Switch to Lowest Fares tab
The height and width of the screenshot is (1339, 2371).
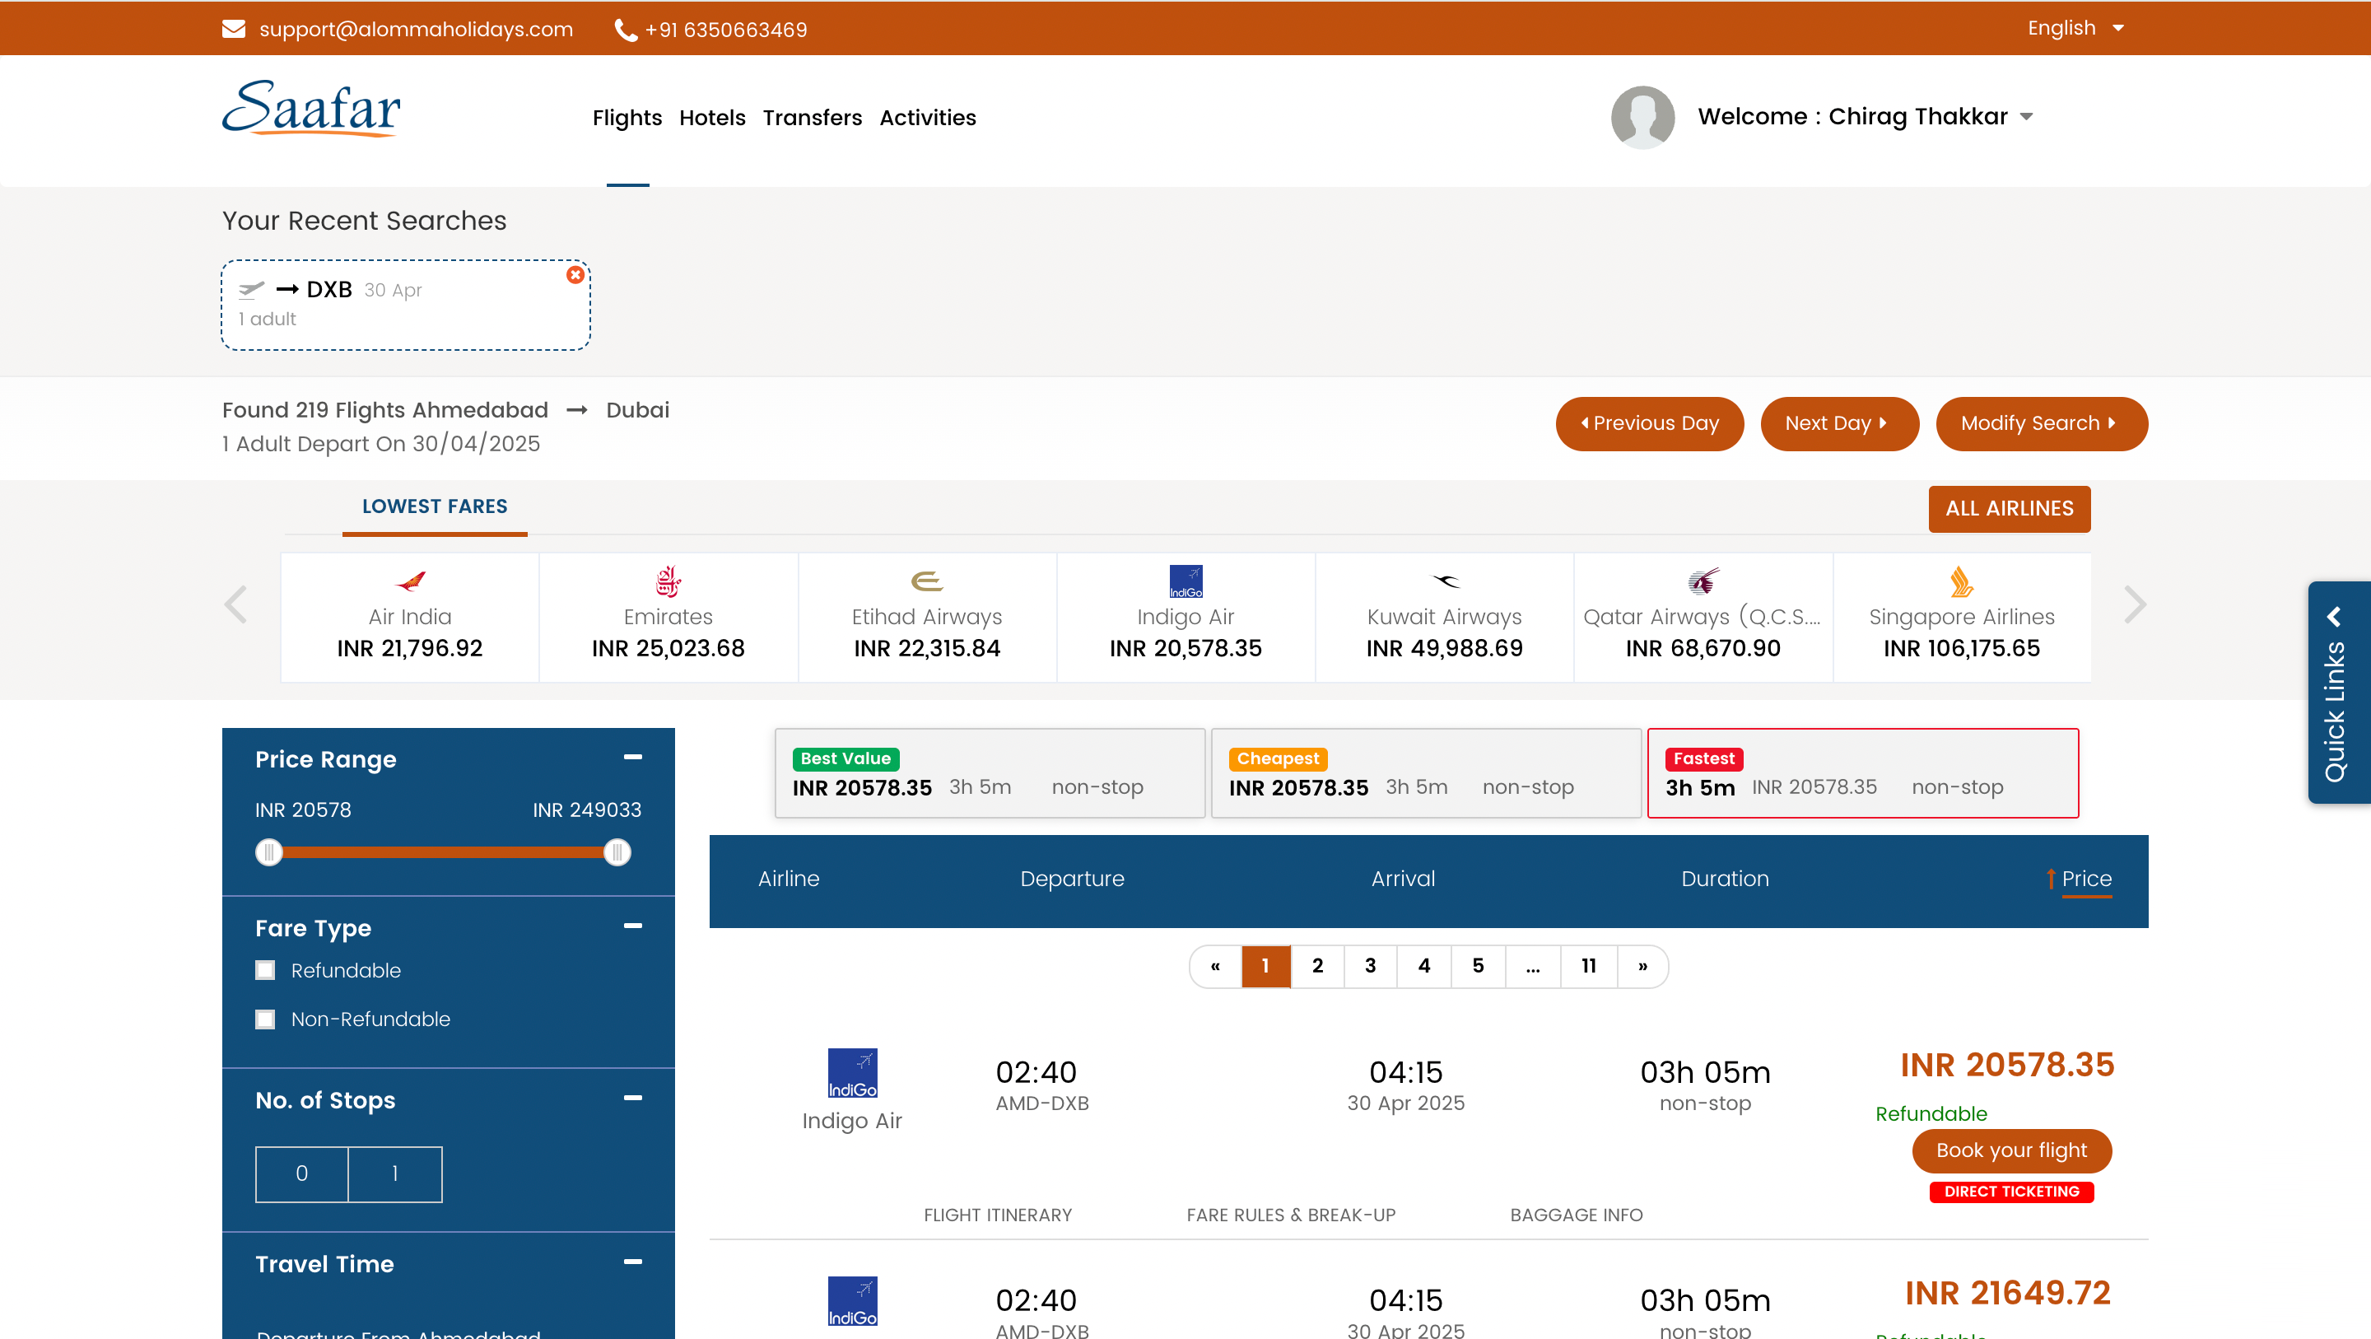435,507
